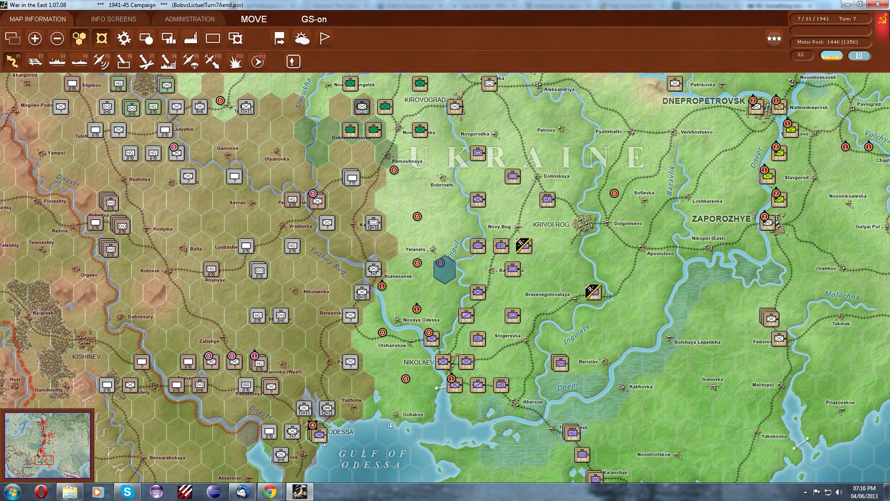
Task: Click the light blue 0 indicator pill
Action: (x=859, y=55)
